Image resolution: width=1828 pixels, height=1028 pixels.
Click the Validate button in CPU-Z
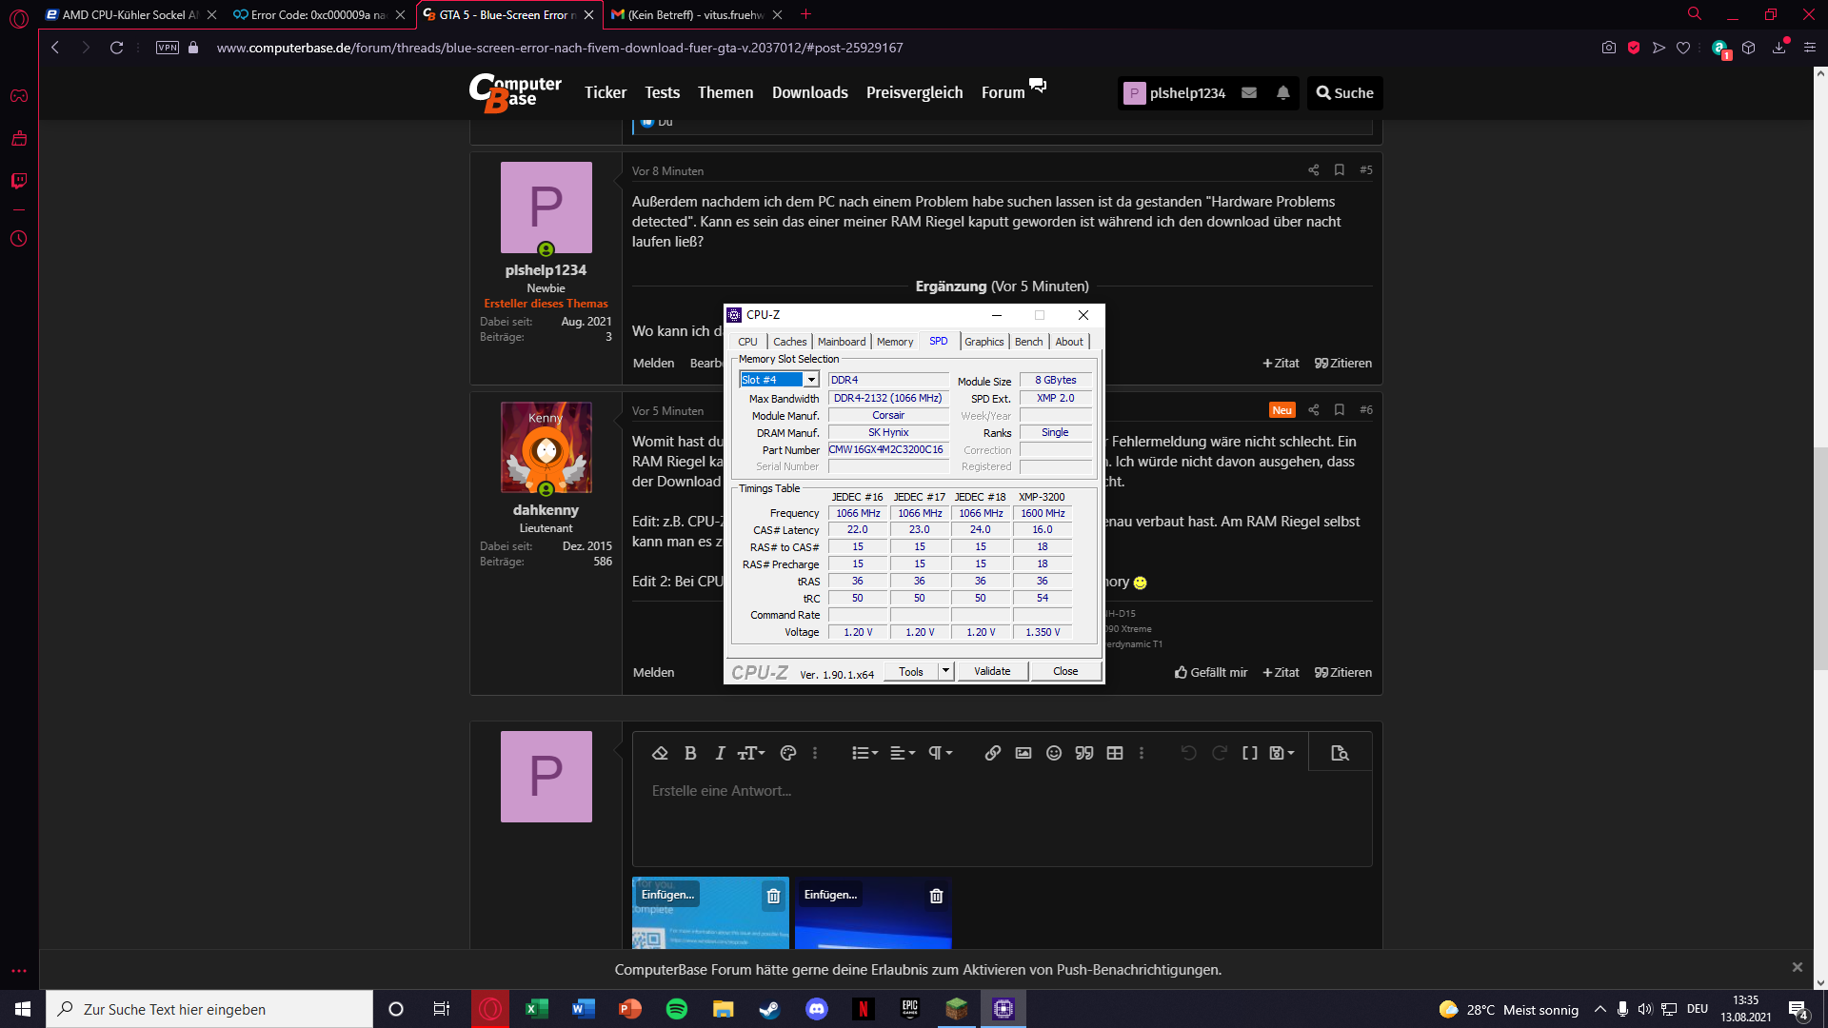coord(992,671)
